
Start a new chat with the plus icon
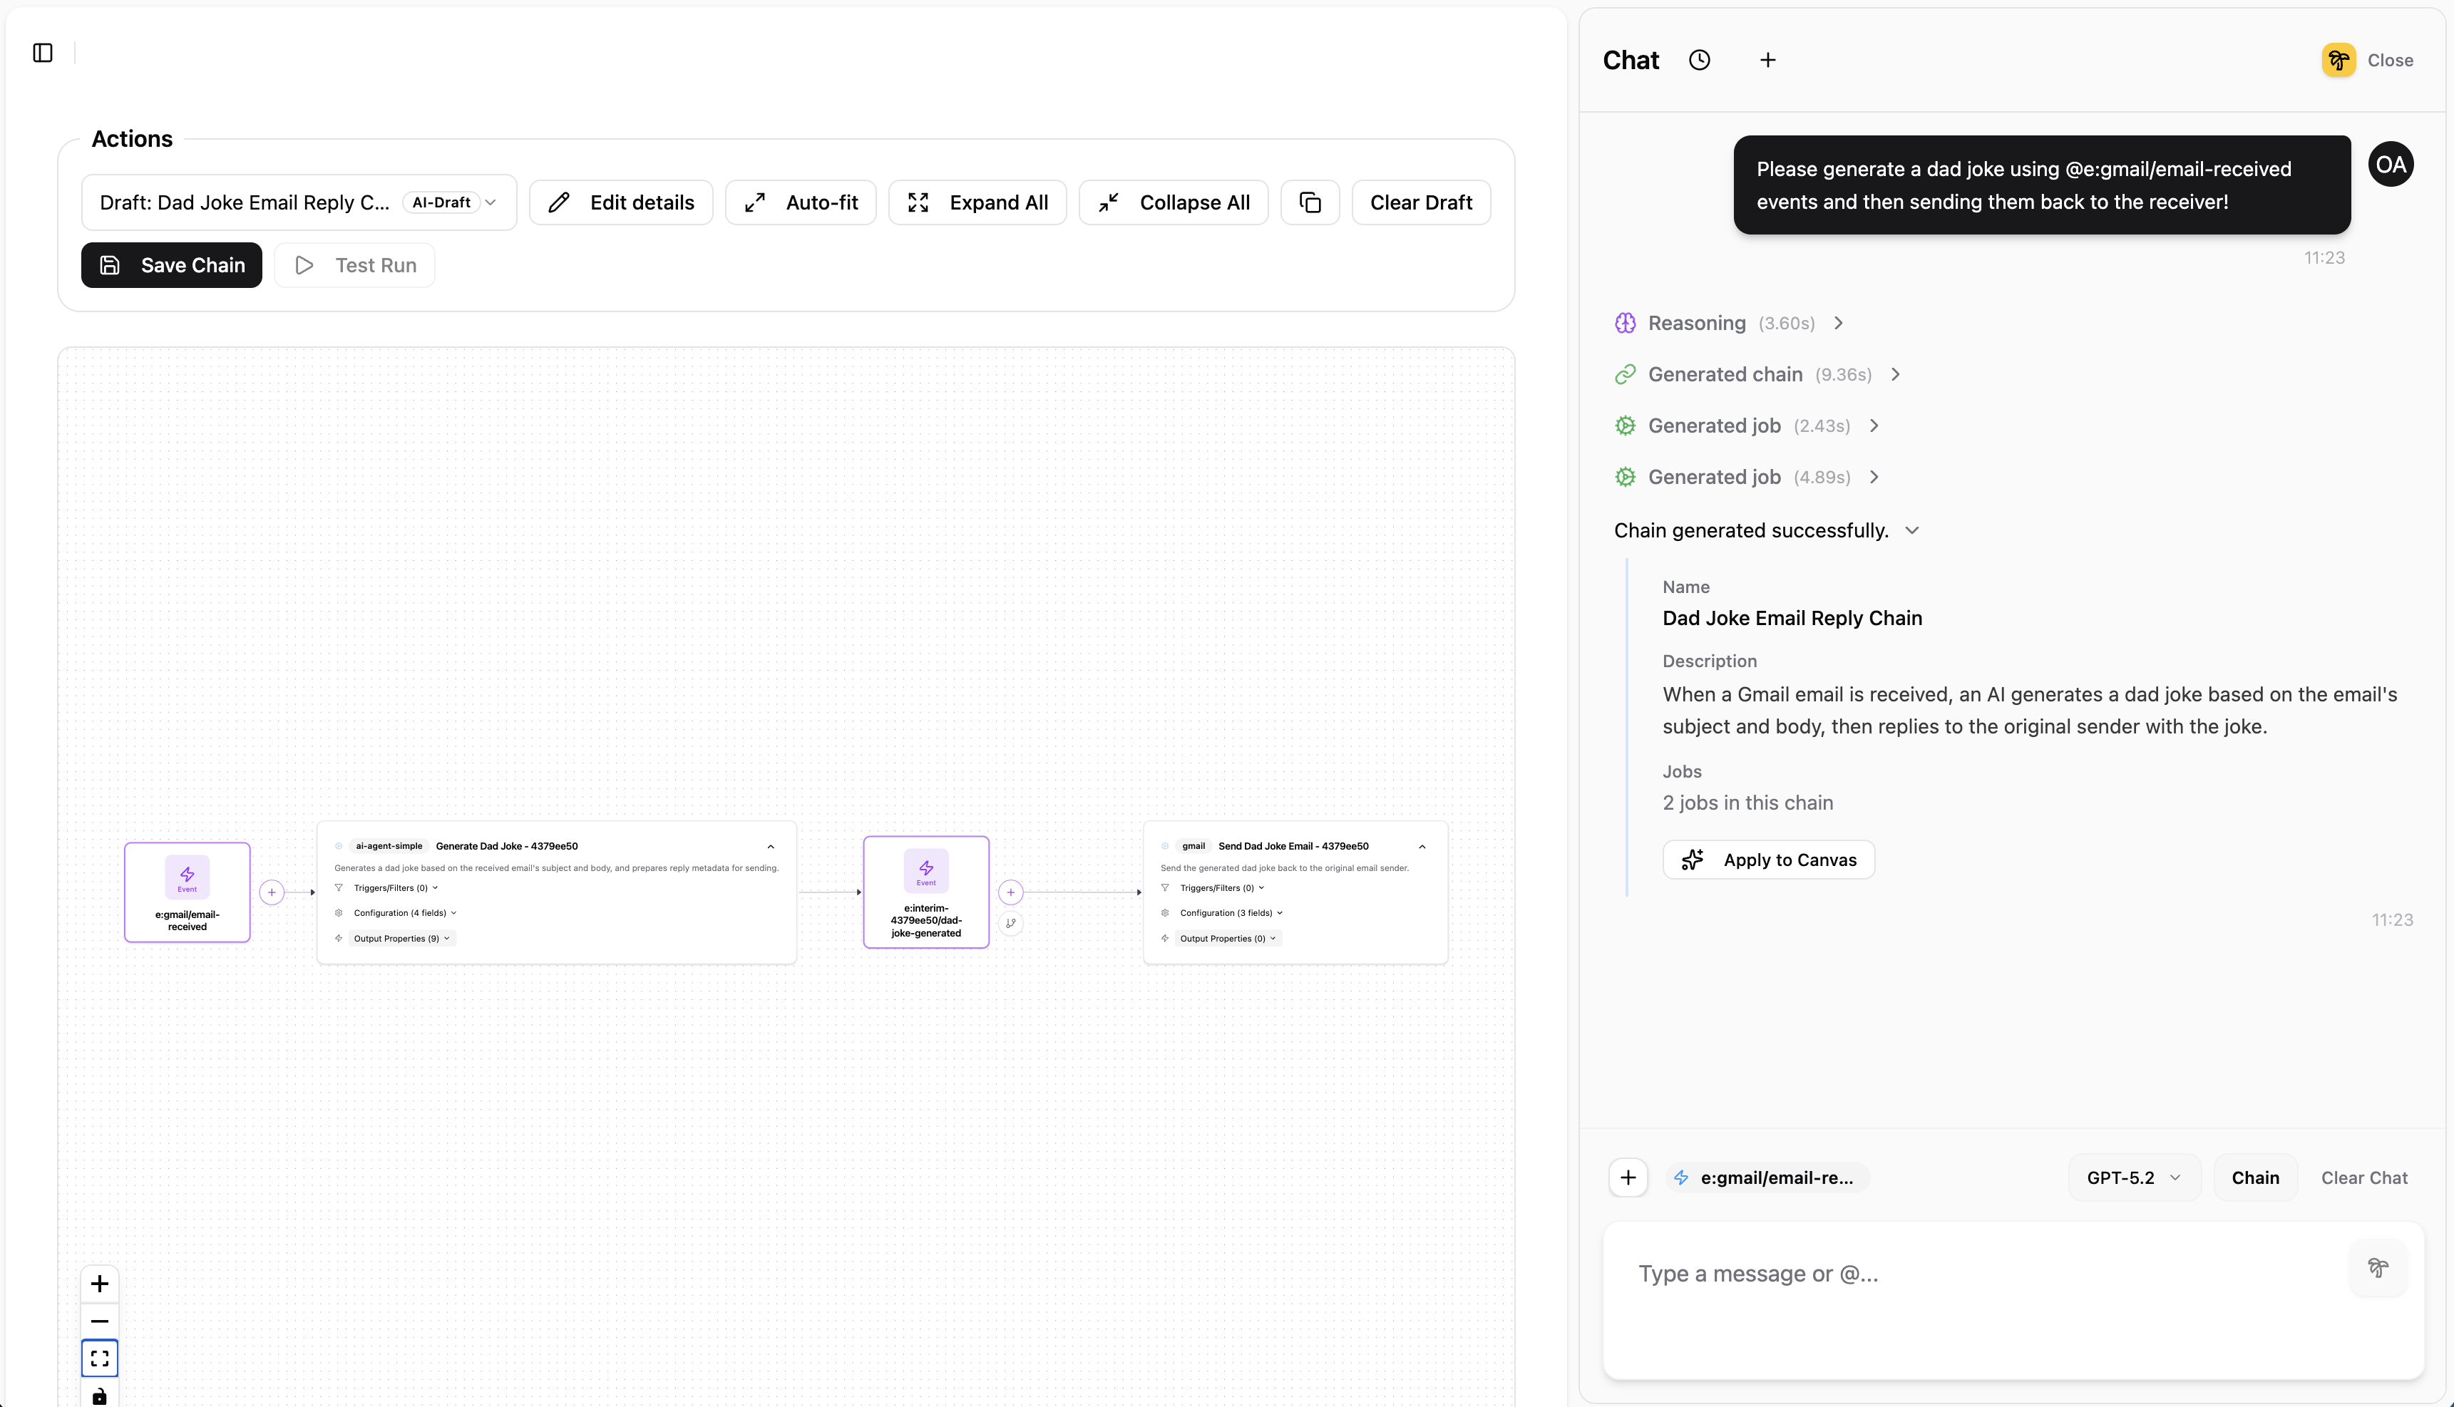(x=1767, y=59)
